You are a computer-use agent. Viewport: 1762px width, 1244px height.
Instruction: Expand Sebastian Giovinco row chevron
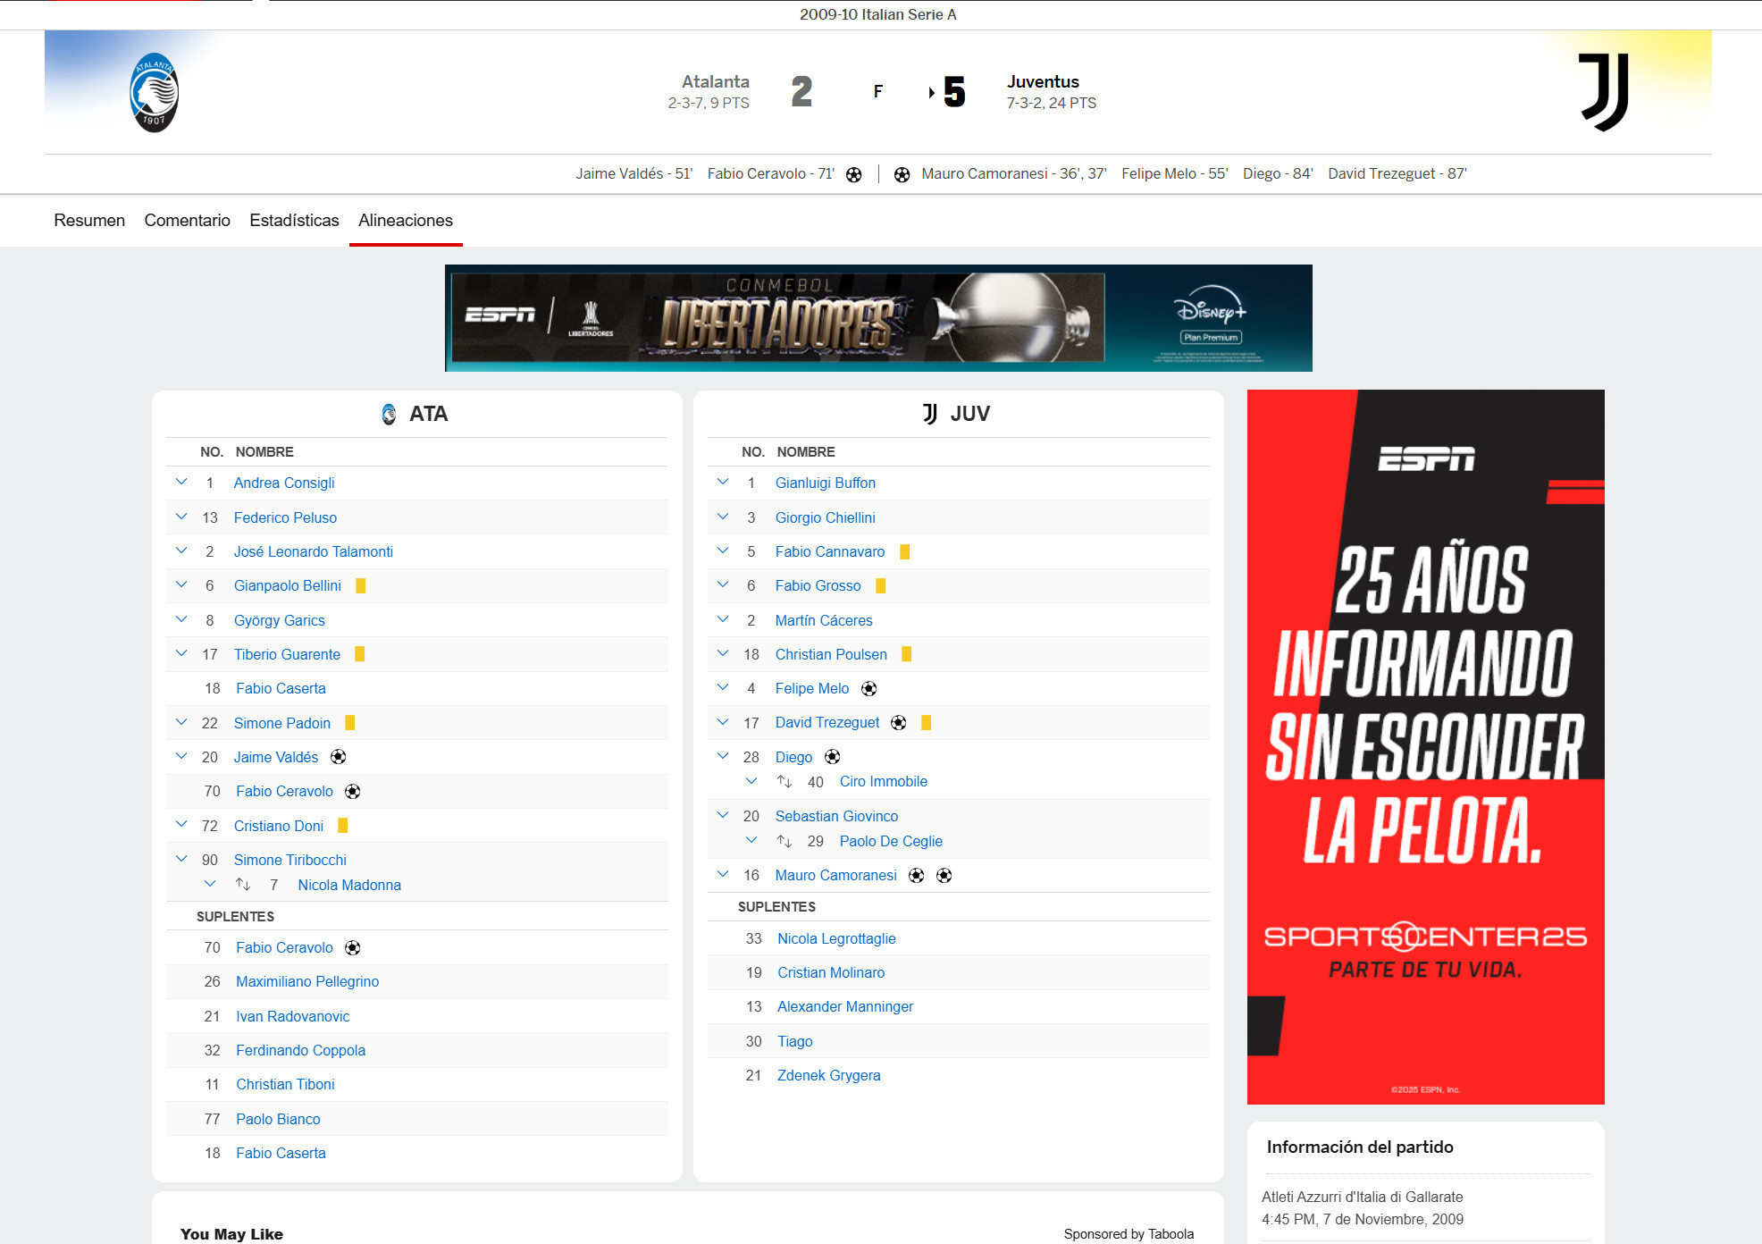723,815
